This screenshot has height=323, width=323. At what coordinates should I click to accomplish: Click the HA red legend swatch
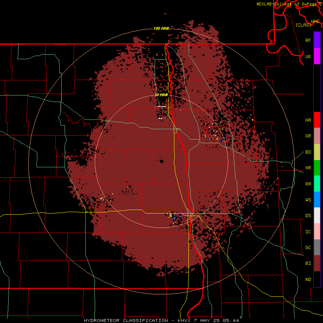tap(317, 120)
